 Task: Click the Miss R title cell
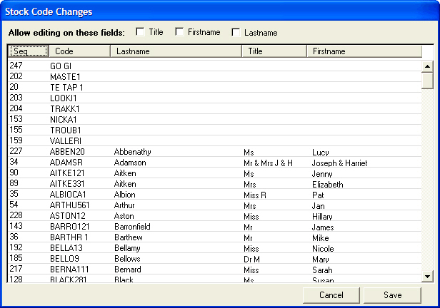pyautogui.click(x=255, y=195)
